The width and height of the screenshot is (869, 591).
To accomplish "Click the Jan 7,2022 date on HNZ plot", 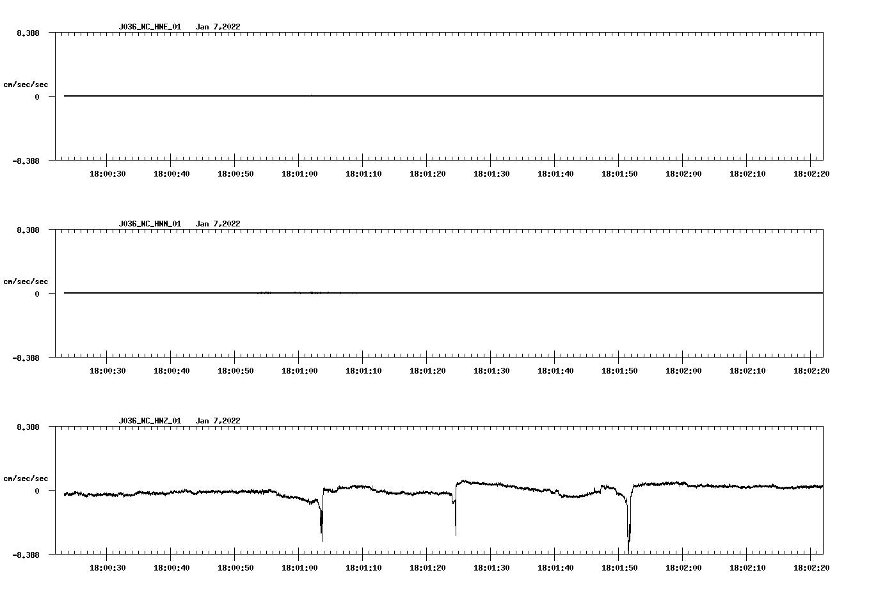I will point(218,421).
